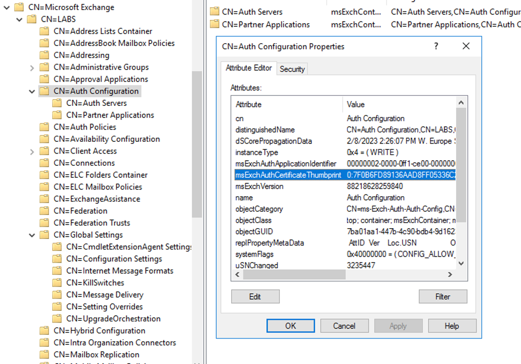Click the CN=Addressing folder icon
The width and height of the screenshot is (521, 364).
[x=44, y=55]
